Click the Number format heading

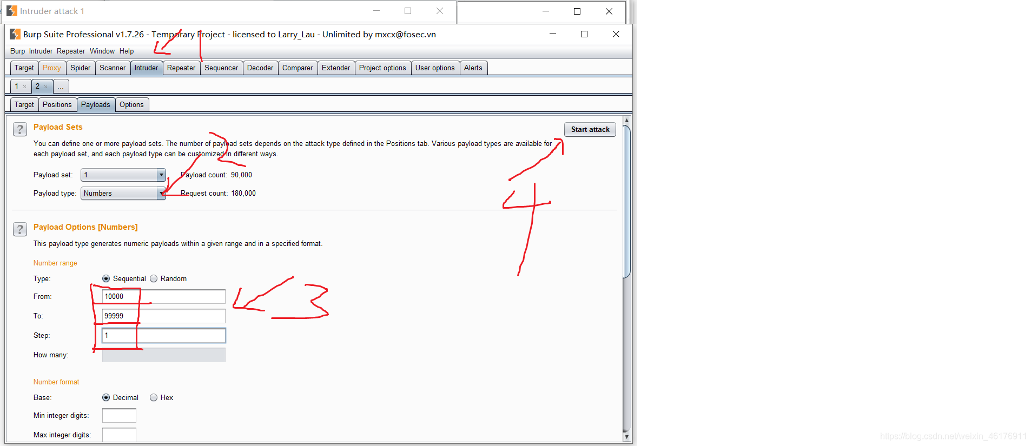(x=56, y=382)
